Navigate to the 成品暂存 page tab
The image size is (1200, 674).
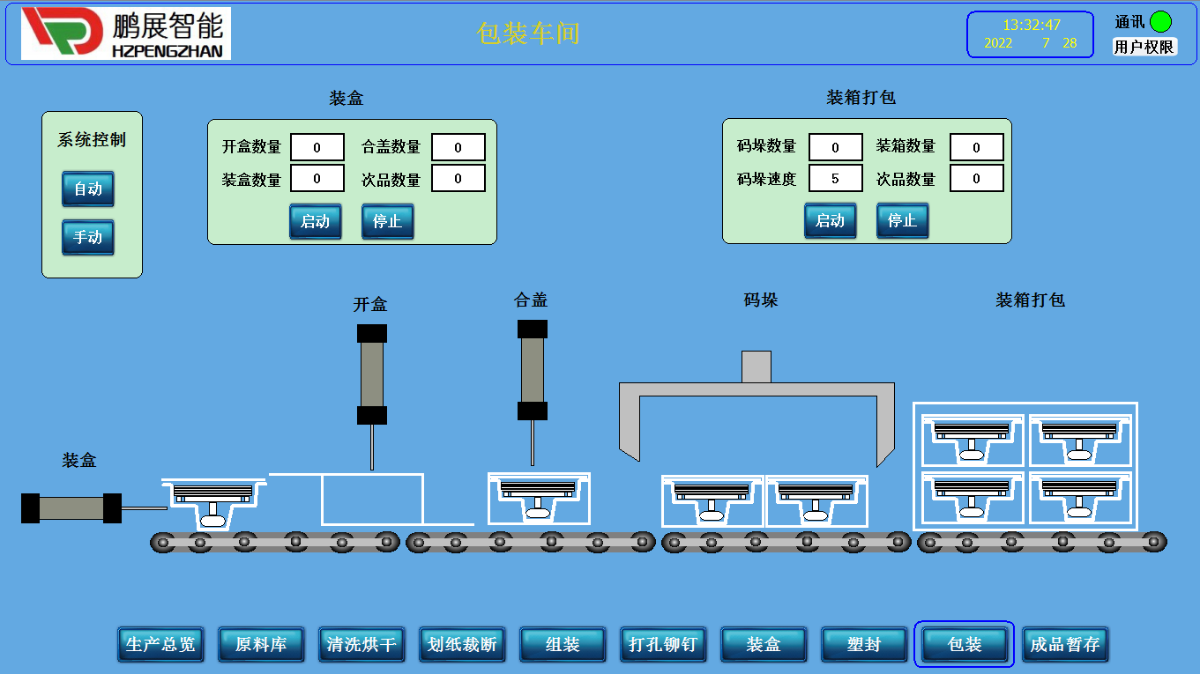(x=1065, y=645)
